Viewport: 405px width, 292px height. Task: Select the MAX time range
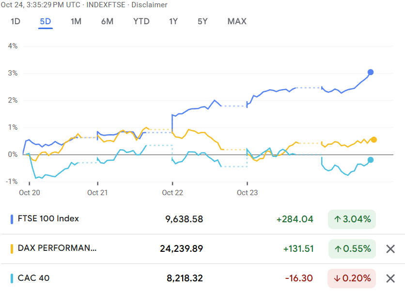(237, 21)
